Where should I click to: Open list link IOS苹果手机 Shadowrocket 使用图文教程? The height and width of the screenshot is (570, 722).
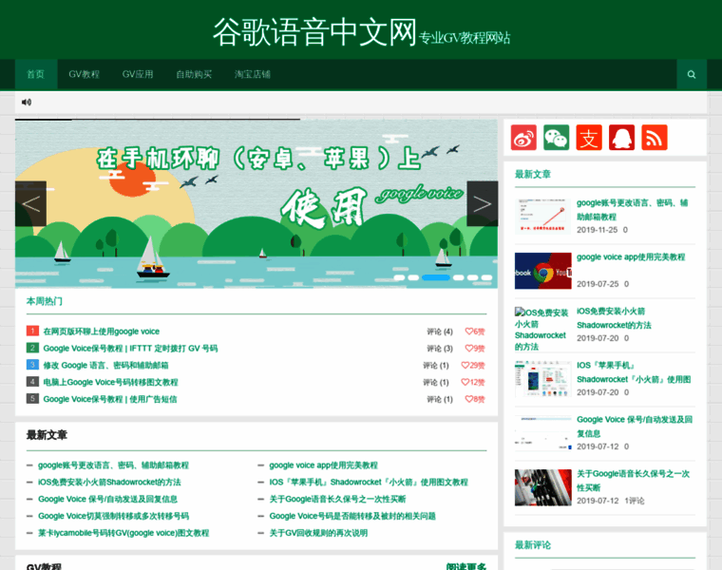[369, 483]
